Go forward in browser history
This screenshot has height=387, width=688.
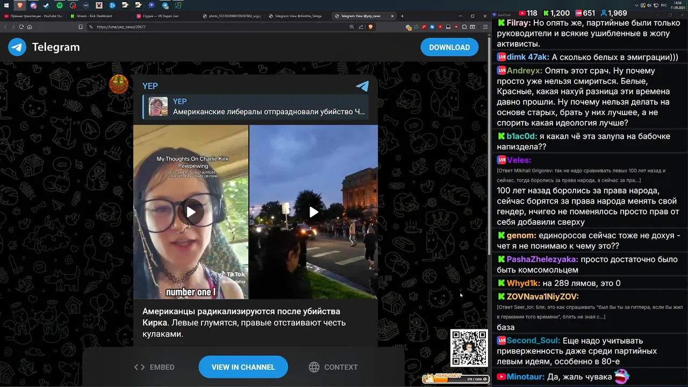pyautogui.click(x=13, y=27)
